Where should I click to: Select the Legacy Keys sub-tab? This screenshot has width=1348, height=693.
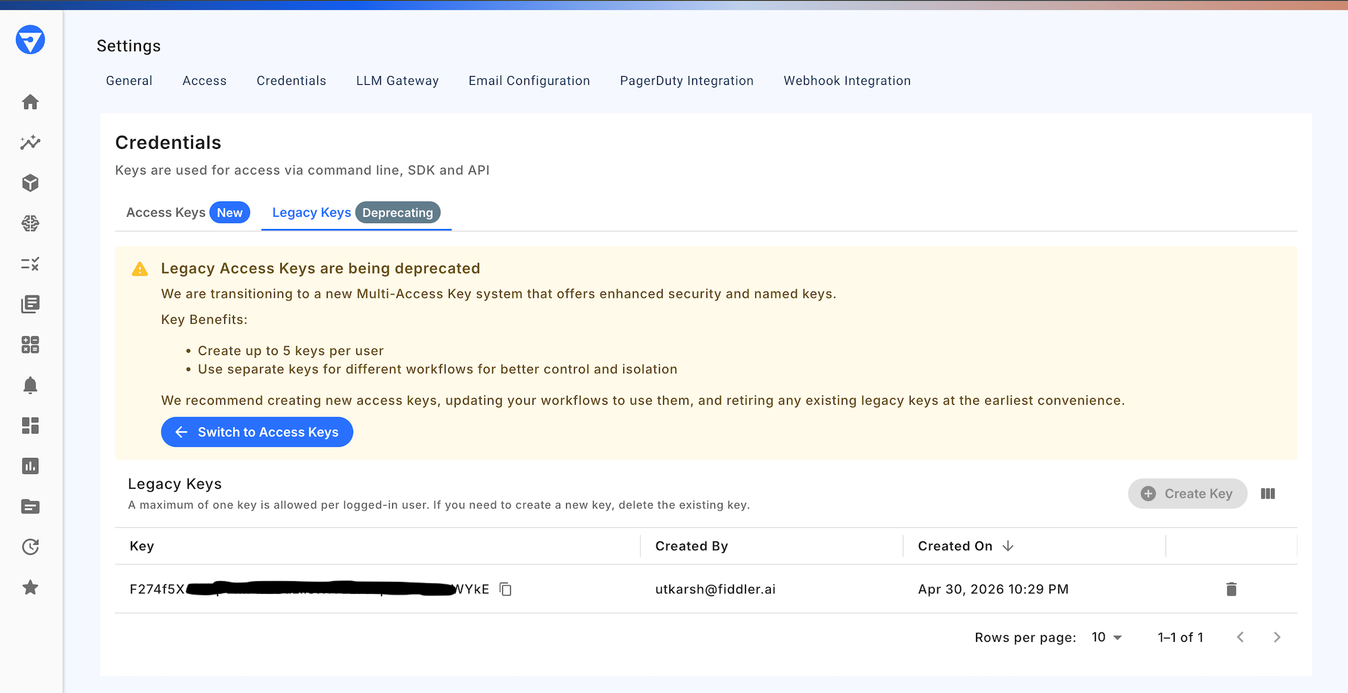point(356,213)
